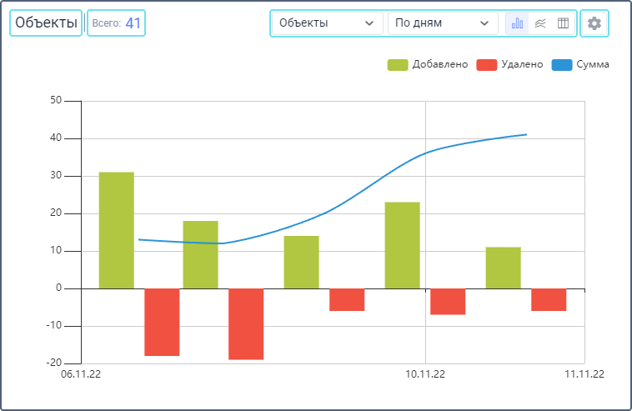Toggle Сумма blue legend swatch

click(x=561, y=64)
